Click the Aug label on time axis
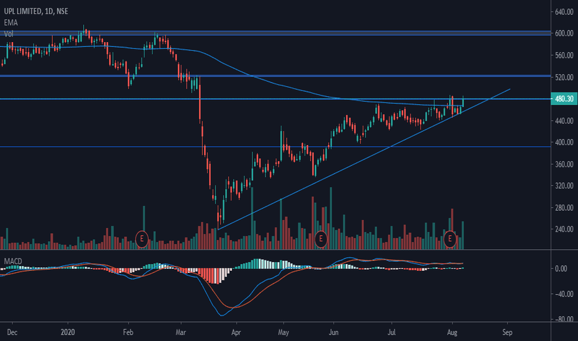578x341 pixels. coord(452,332)
